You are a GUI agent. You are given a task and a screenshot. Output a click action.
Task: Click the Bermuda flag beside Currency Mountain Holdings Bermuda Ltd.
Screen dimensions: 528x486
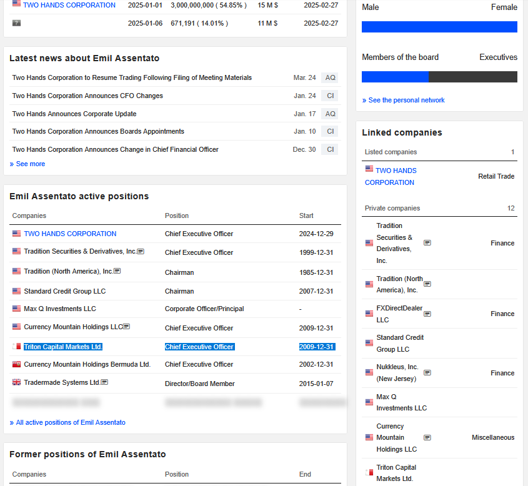coord(16,364)
